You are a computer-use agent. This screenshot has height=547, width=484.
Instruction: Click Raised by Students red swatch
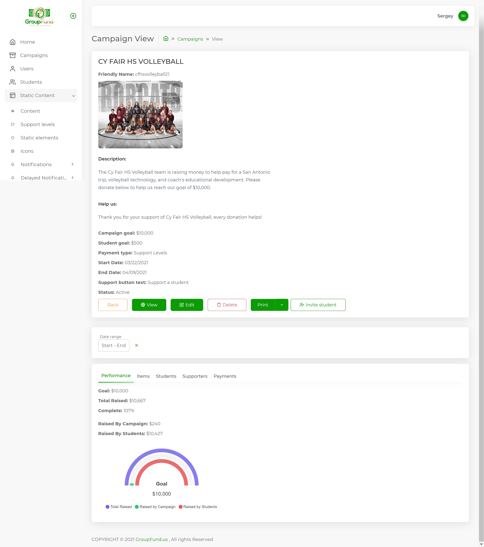[x=180, y=507]
